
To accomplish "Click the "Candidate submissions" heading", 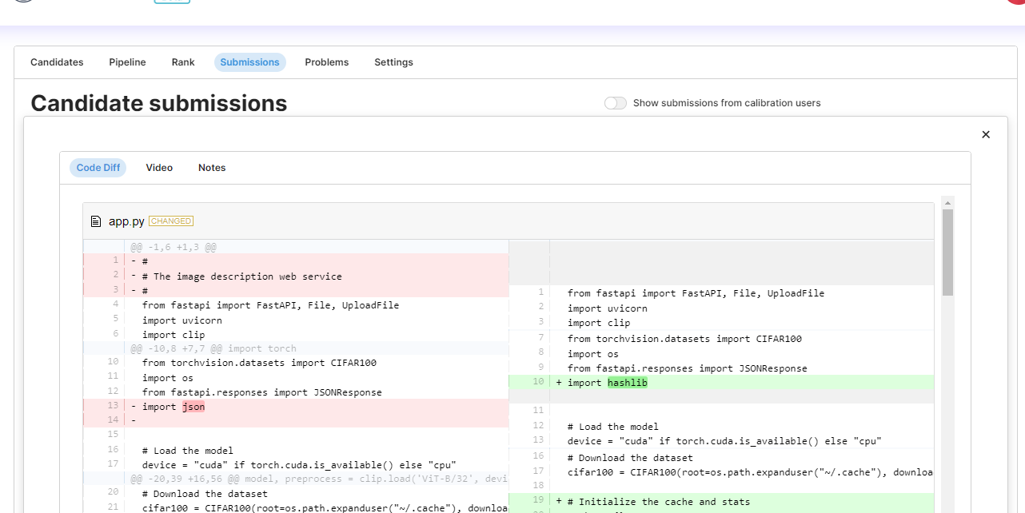I will coord(158,103).
